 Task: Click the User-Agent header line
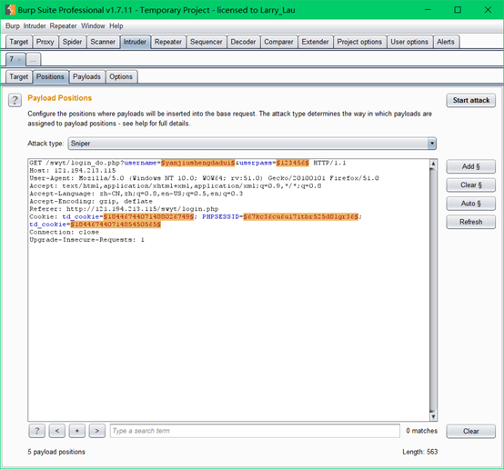204,178
